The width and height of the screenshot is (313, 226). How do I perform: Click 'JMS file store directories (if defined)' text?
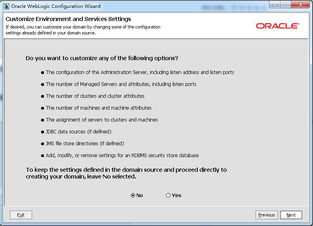pyautogui.click(x=85, y=143)
